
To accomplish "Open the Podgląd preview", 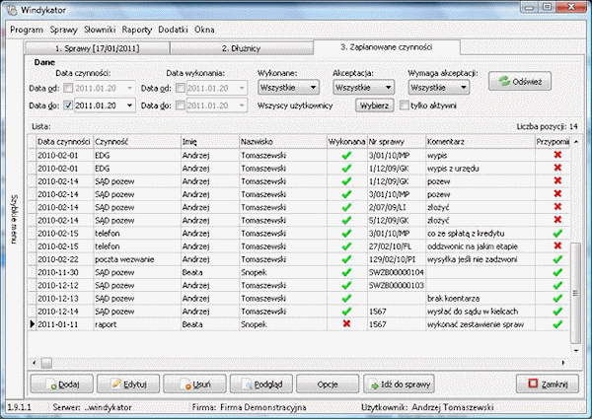I will [261, 384].
